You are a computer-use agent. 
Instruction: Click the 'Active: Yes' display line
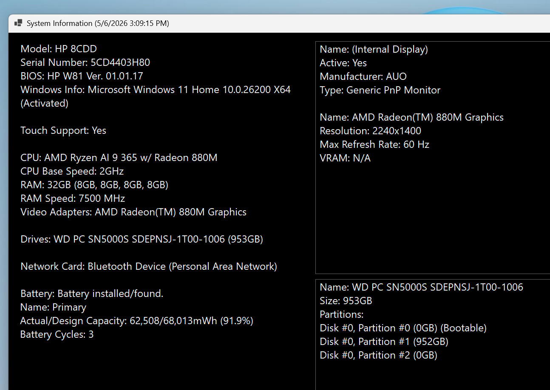click(343, 63)
